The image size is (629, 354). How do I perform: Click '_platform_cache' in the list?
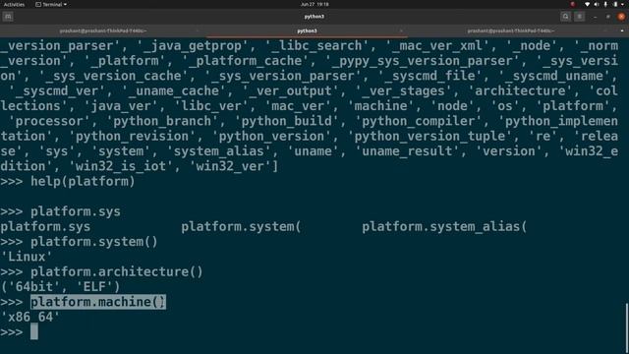(246, 61)
